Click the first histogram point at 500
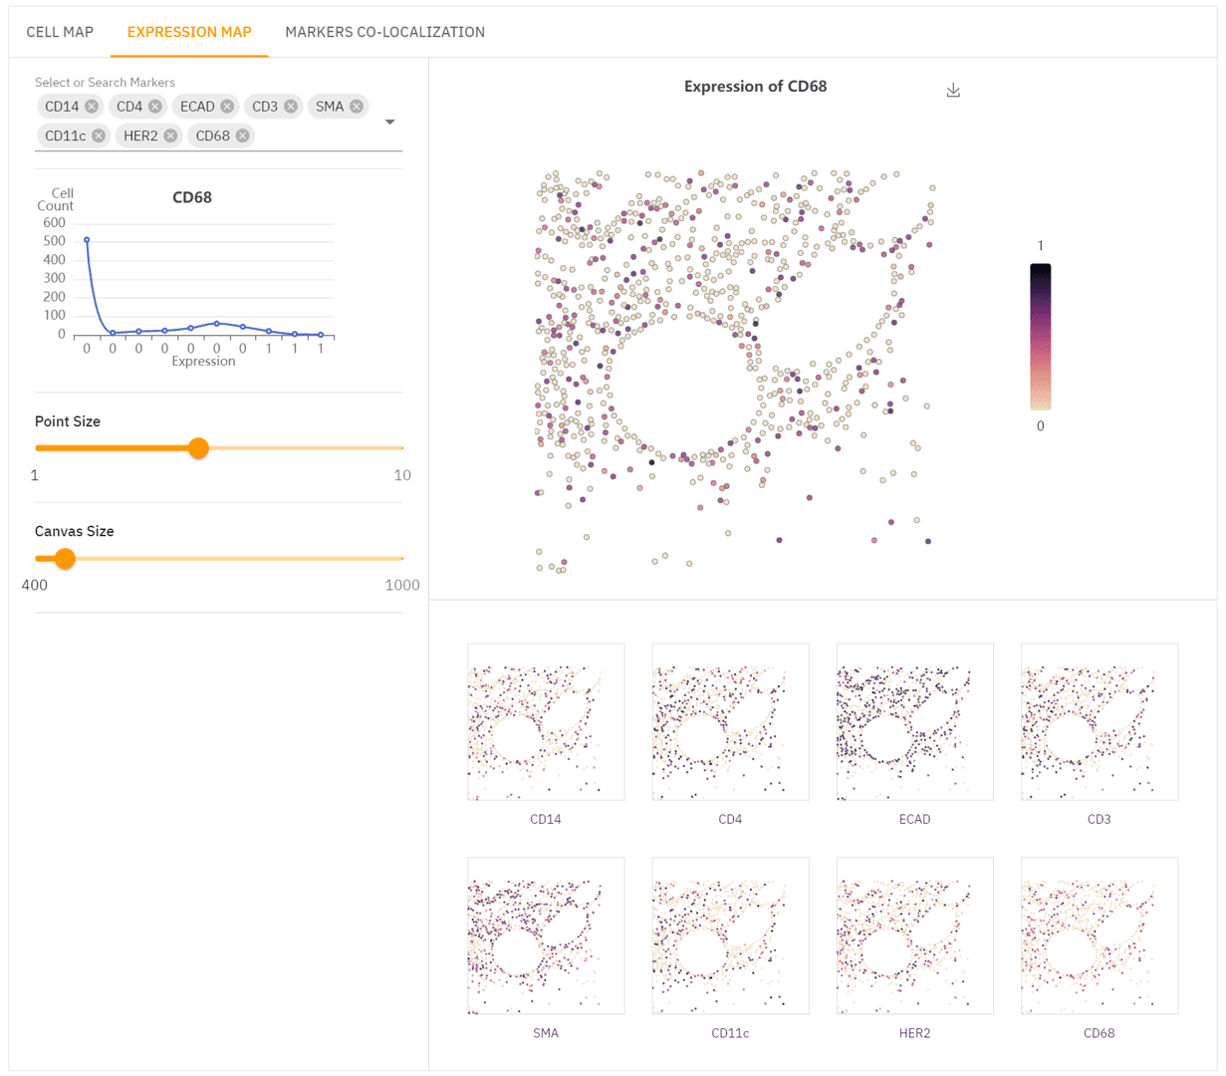 pos(87,240)
